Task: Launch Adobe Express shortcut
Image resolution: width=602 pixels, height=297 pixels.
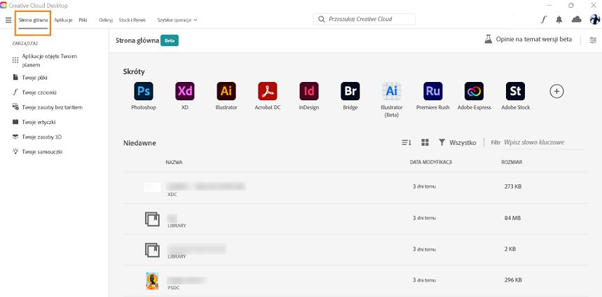Action: pyautogui.click(x=474, y=91)
